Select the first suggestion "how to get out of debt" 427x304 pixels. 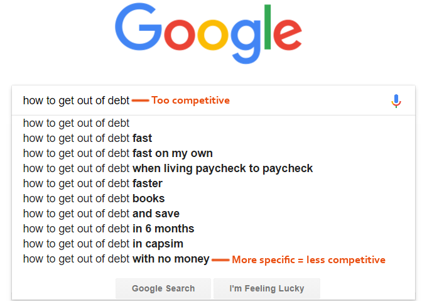(76, 123)
